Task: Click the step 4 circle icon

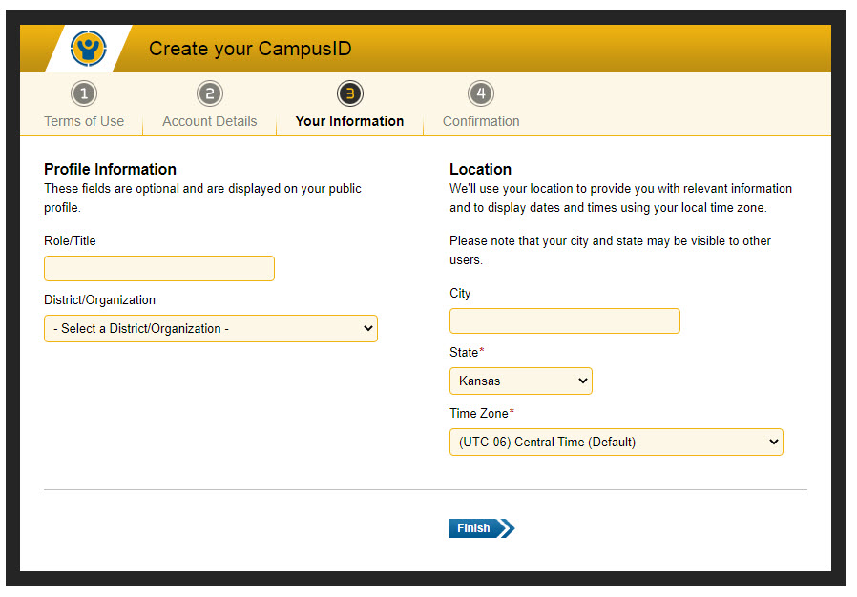Action: point(481,93)
